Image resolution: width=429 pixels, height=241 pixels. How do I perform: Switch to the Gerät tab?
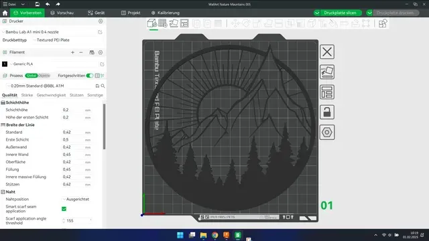[x=97, y=13]
